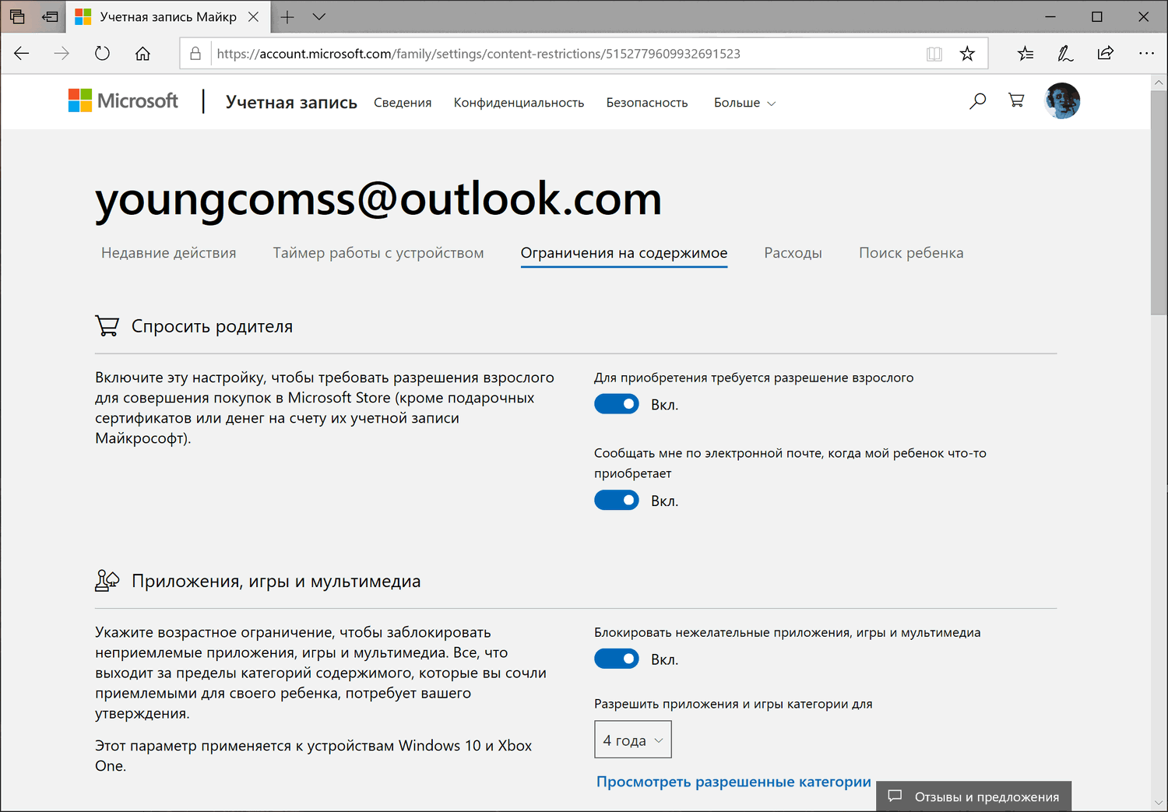Click the browser Refresh icon
The height and width of the screenshot is (812, 1168).
(102, 54)
